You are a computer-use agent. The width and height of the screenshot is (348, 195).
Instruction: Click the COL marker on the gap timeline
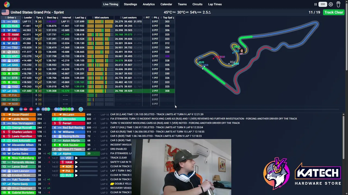(x=81, y=109)
